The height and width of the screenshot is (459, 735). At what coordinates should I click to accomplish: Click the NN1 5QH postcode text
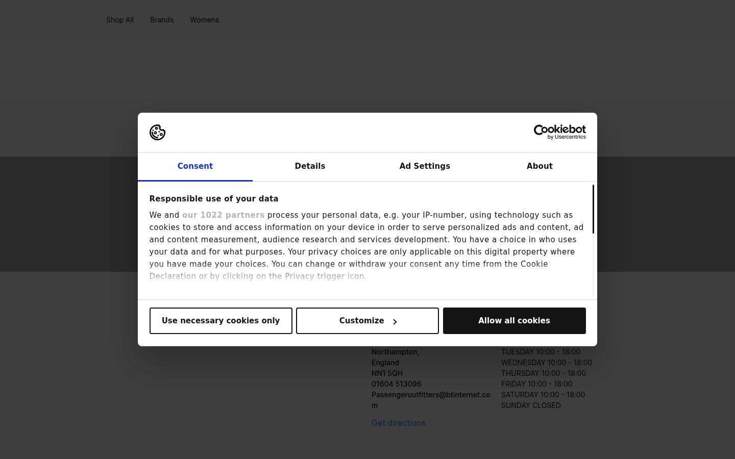387,373
